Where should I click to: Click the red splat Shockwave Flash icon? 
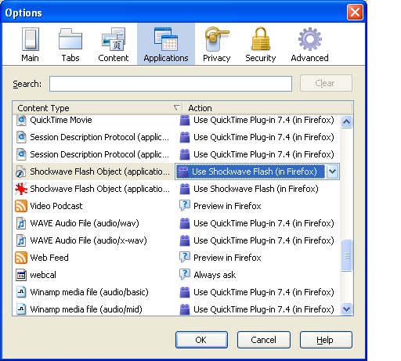click(x=21, y=189)
